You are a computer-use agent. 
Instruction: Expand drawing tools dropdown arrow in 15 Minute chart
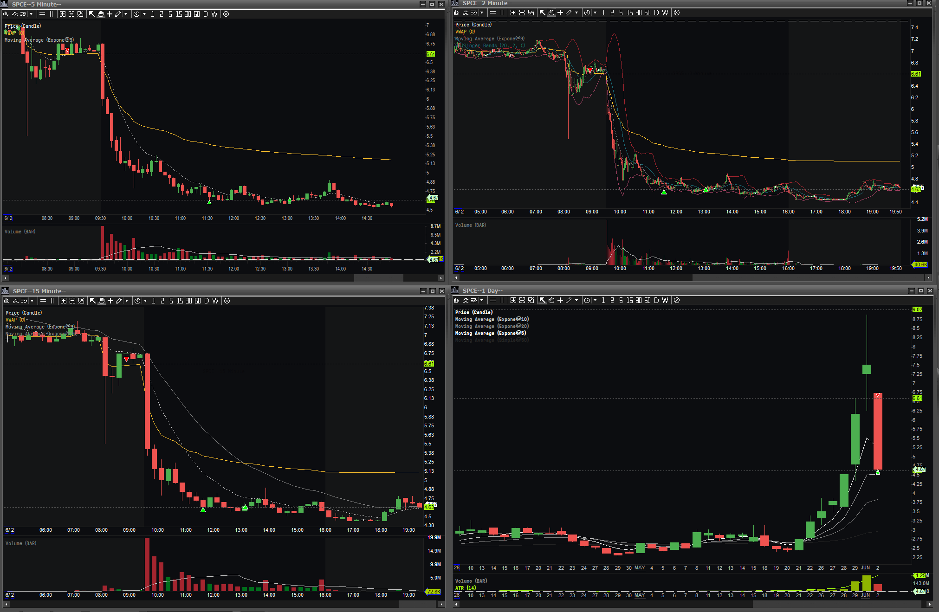coord(127,301)
